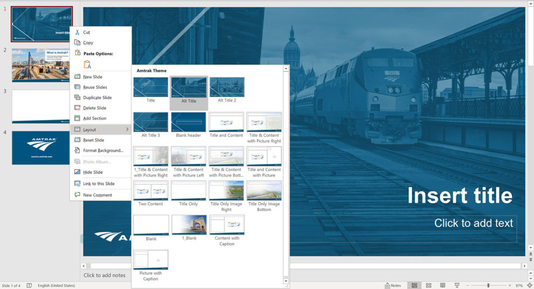Expand the Layout submenu arrow
The width and height of the screenshot is (534, 289).
(127, 129)
